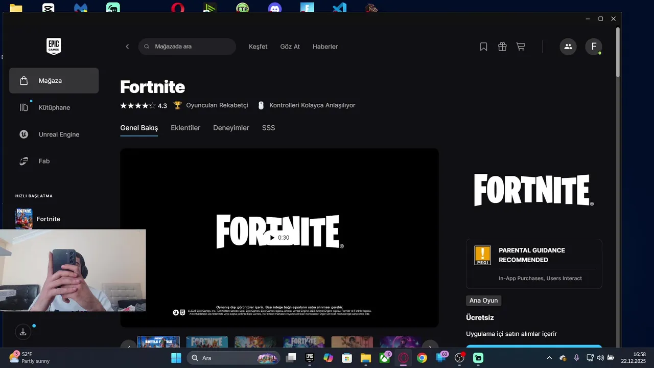Open the Mağaza store section
Screen dimensions: 654x368
click(54, 81)
